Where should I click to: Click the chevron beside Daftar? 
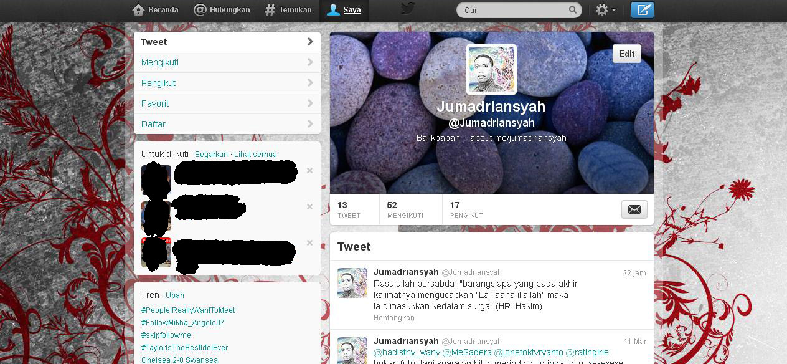310,124
